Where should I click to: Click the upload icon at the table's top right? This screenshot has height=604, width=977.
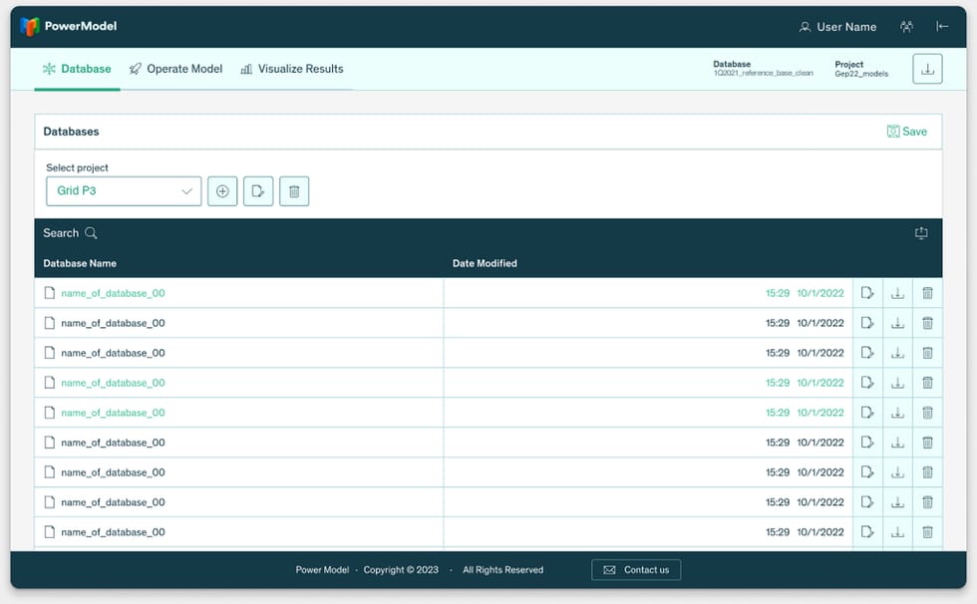click(921, 233)
